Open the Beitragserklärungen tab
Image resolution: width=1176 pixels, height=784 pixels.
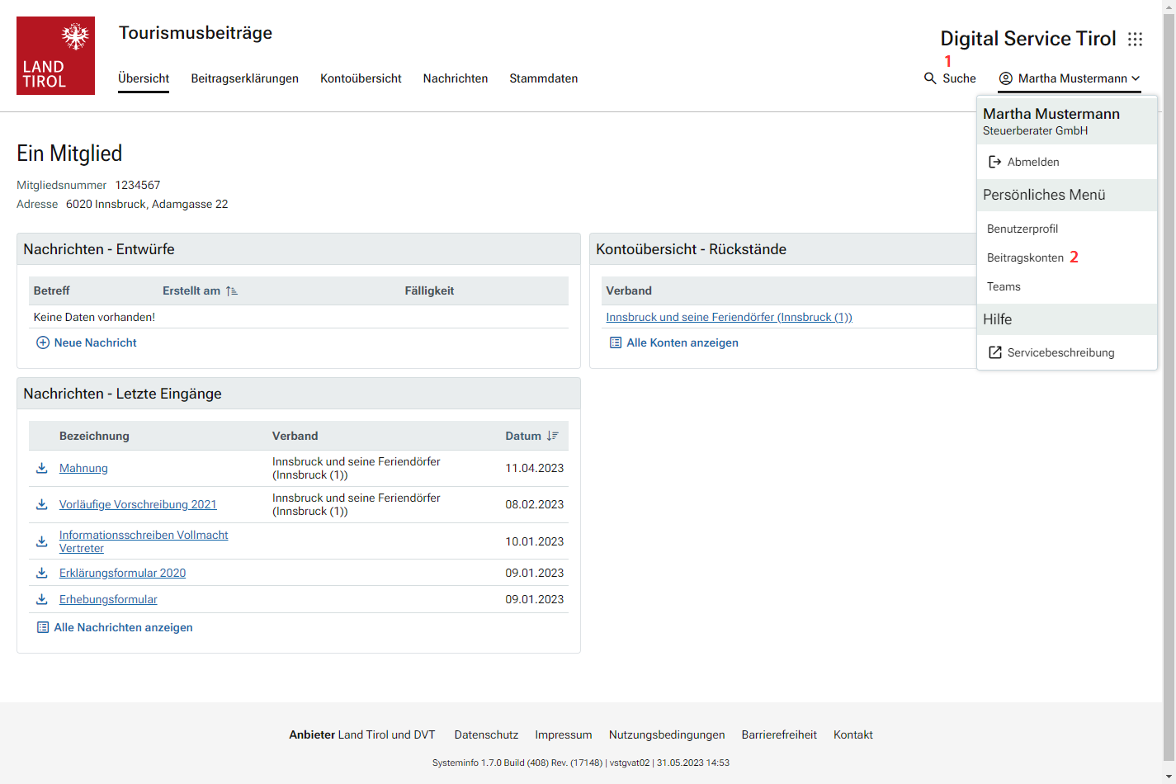(244, 78)
